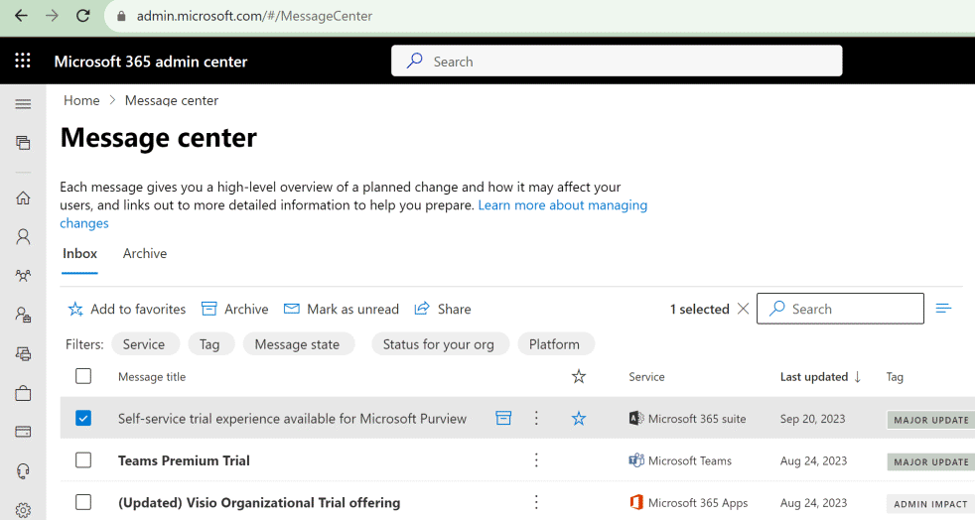Image resolution: width=975 pixels, height=520 pixels.
Task: Click the Archive toolbar command
Action: click(x=235, y=309)
